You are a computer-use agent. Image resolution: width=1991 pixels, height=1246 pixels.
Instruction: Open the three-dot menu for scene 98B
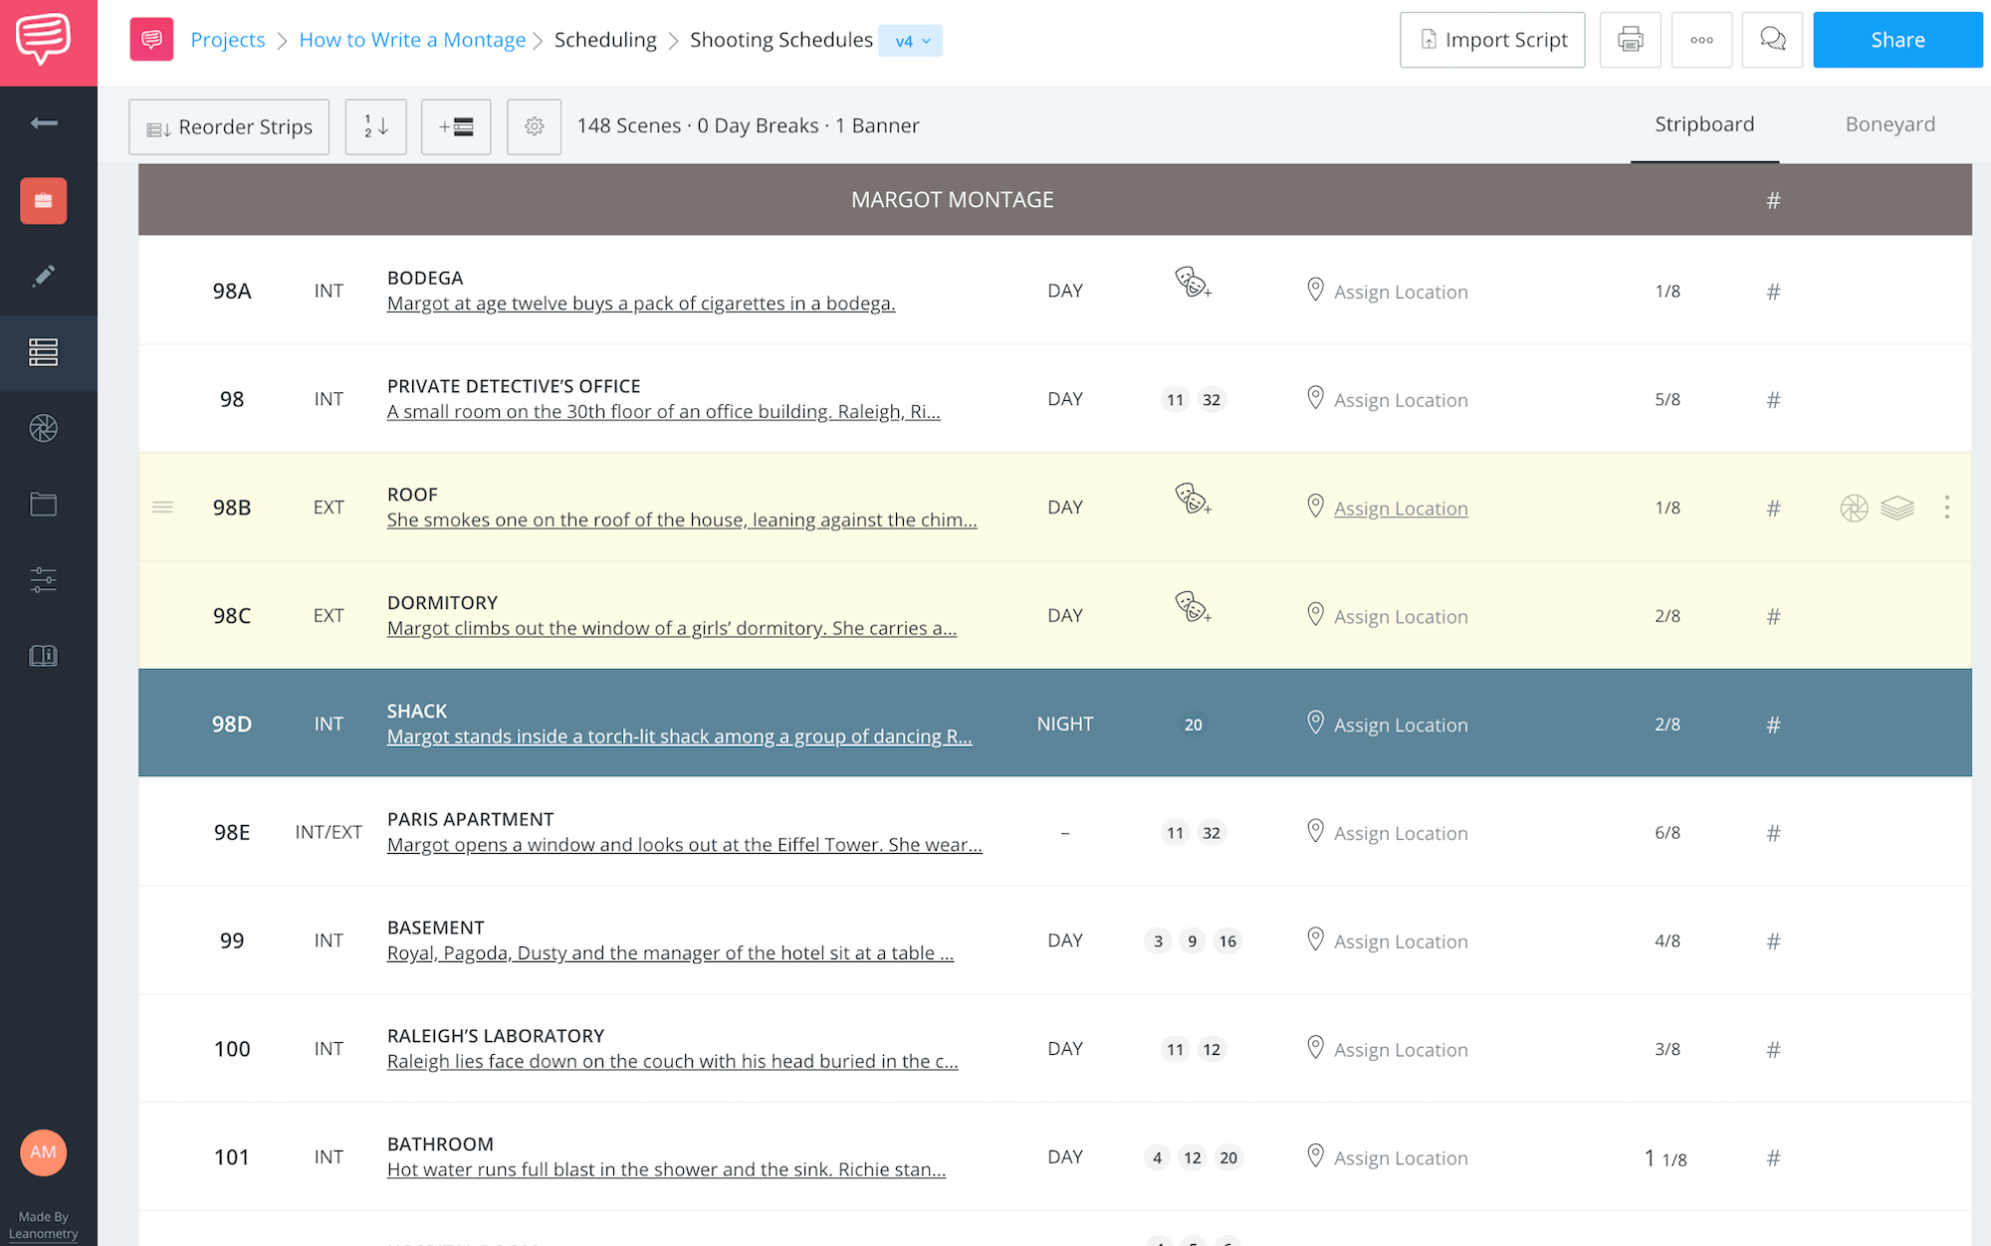[x=1946, y=508]
